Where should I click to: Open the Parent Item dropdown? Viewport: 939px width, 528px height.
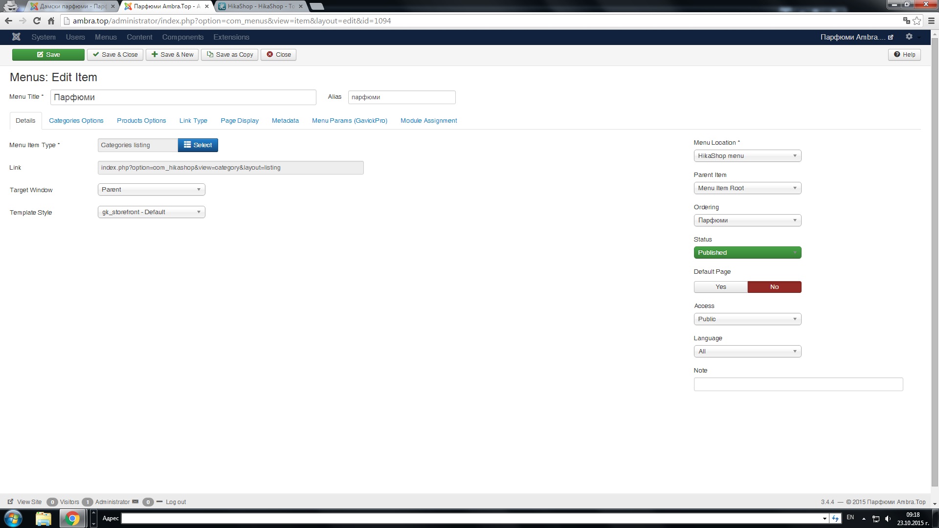tap(748, 188)
